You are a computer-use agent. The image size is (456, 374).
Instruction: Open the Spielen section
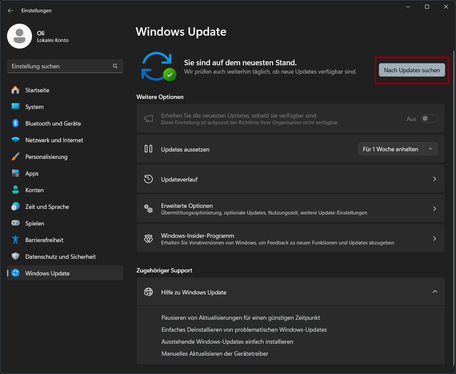pyautogui.click(x=65, y=223)
